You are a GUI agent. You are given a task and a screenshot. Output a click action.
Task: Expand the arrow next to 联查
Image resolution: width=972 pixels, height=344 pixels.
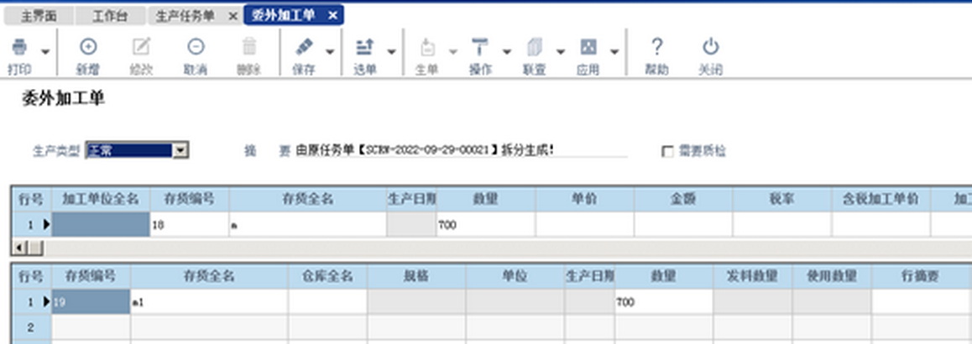(x=560, y=52)
